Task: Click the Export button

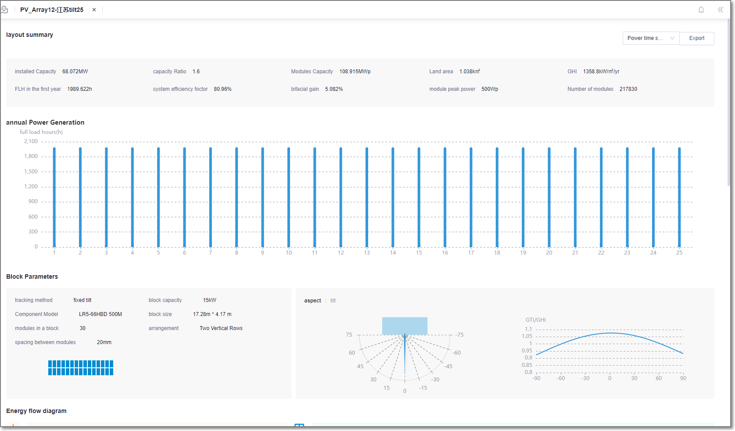Action: pyautogui.click(x=697, y=38)
